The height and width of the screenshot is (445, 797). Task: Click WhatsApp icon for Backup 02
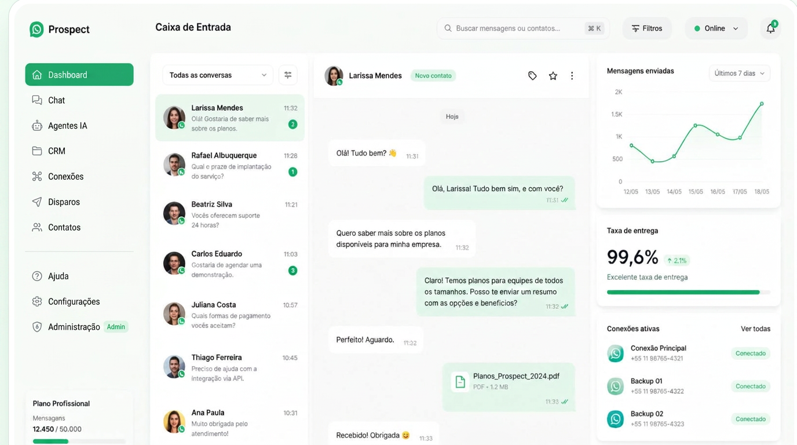(x=615, y=419)
